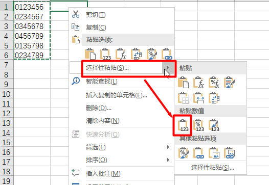Click the Keep Source Column Widths icon

(198, 98)
